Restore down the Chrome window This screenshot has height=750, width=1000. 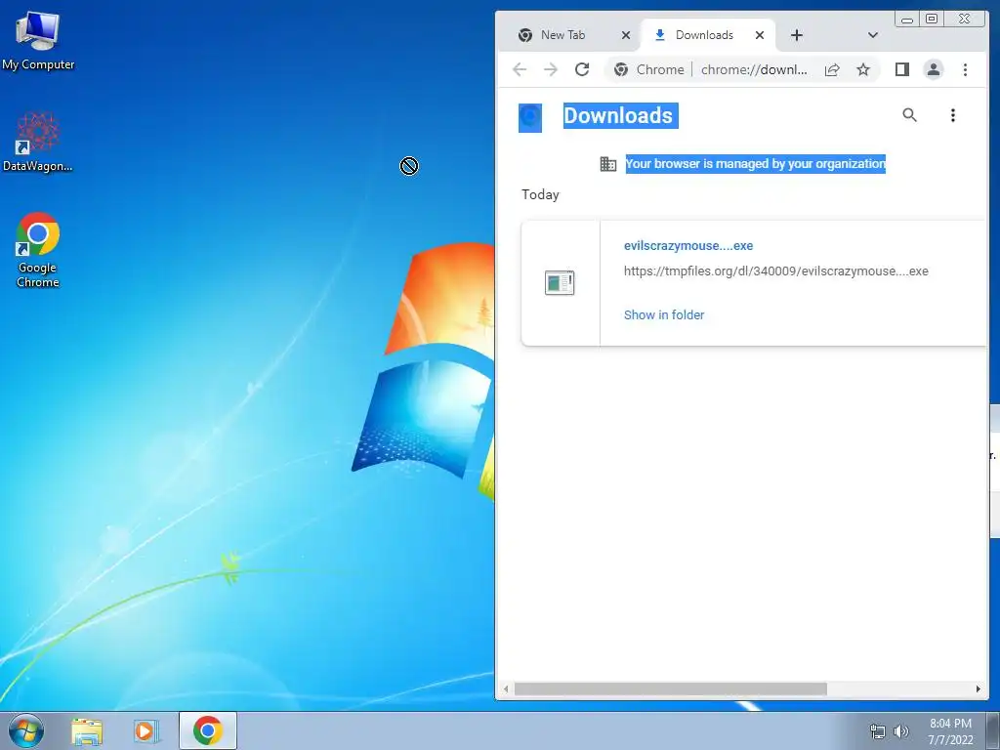[x=931, y=20]
